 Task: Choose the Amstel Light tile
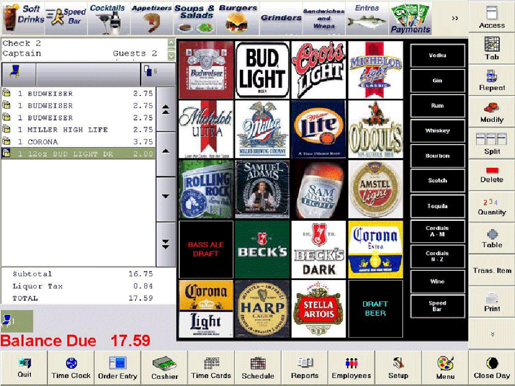pos(375,189)
